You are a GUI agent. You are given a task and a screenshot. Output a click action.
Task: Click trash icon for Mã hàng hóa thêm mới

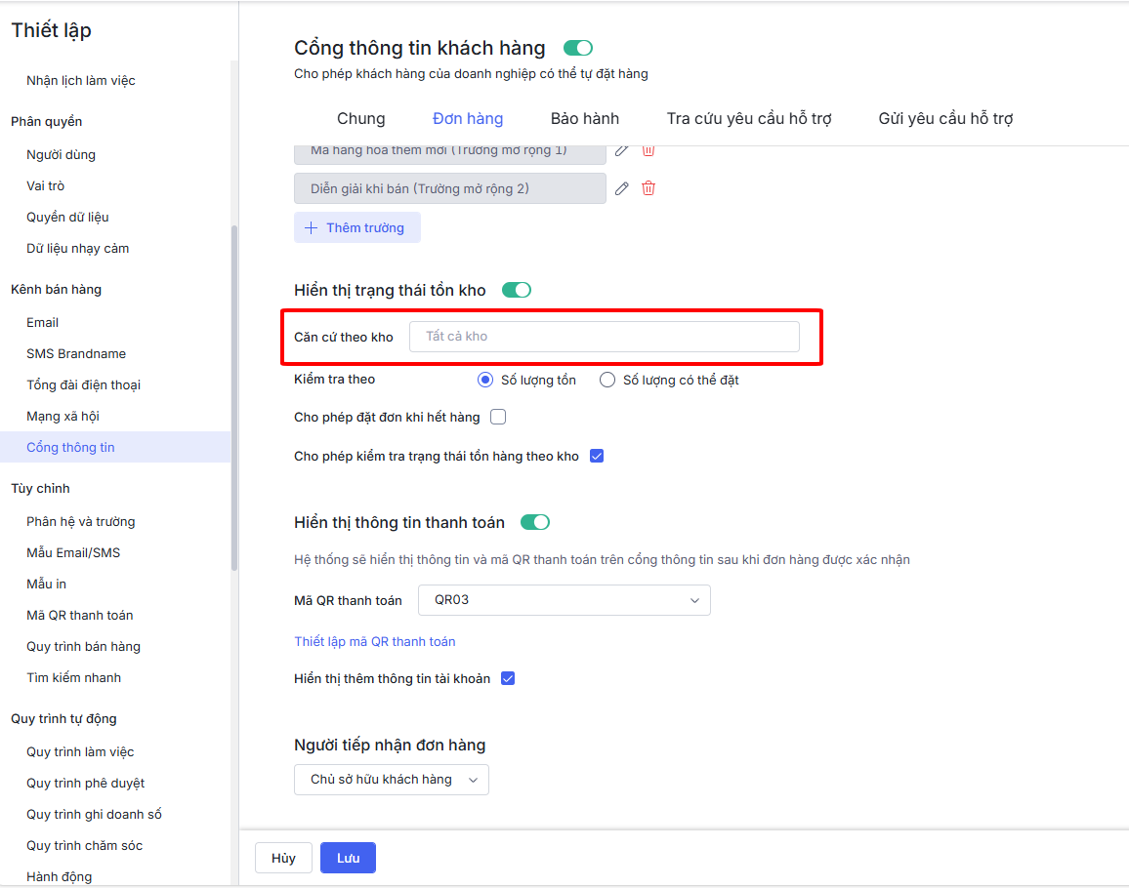[x=648, y=150]
